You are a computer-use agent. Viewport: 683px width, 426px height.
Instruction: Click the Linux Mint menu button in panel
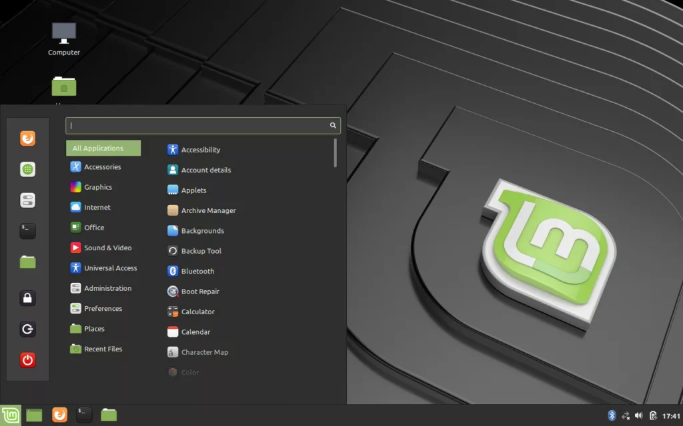10,415
